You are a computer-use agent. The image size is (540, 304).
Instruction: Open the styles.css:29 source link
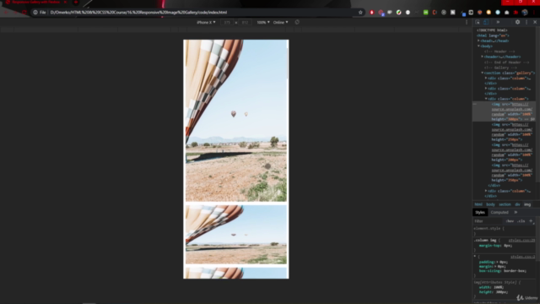[x=521, y=240]
